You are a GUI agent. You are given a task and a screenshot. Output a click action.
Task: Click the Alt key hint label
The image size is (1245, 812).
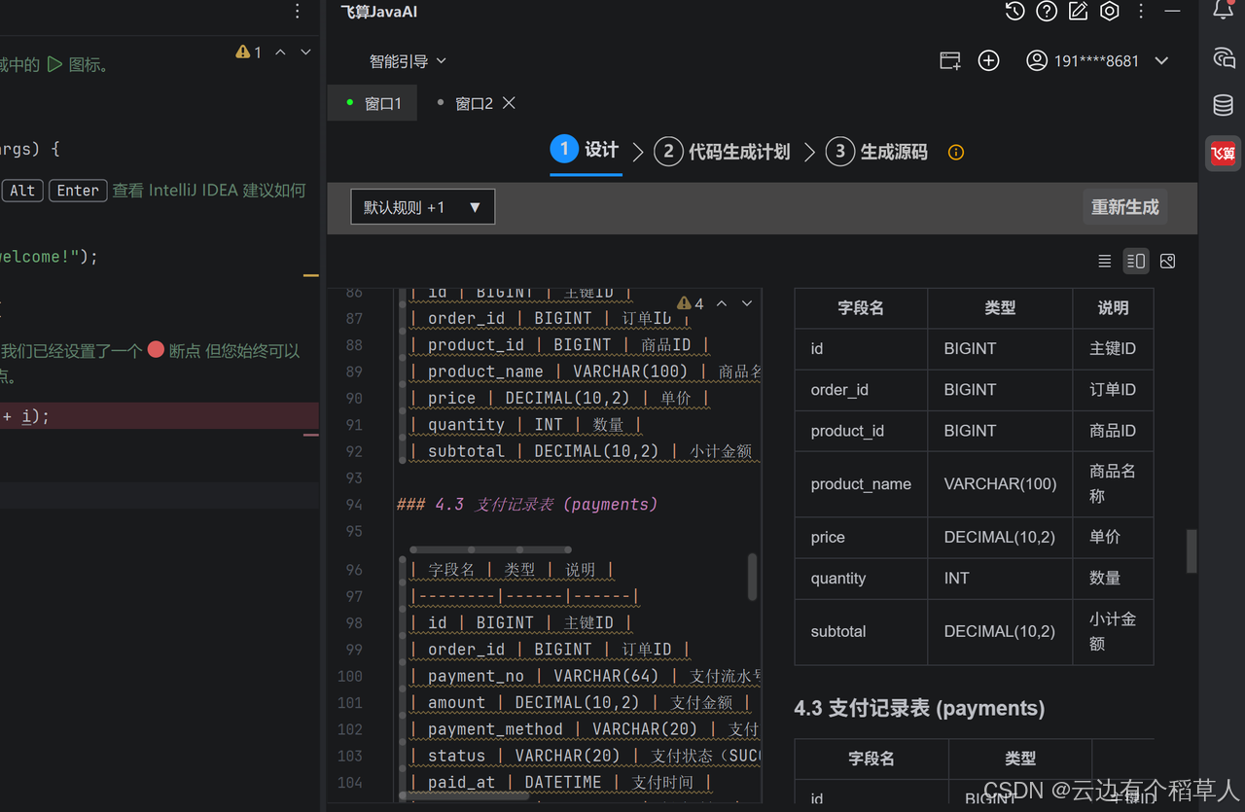click(23, 191)
